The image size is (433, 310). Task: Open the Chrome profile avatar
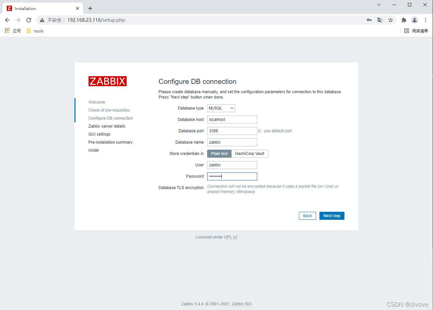point(415,20)
